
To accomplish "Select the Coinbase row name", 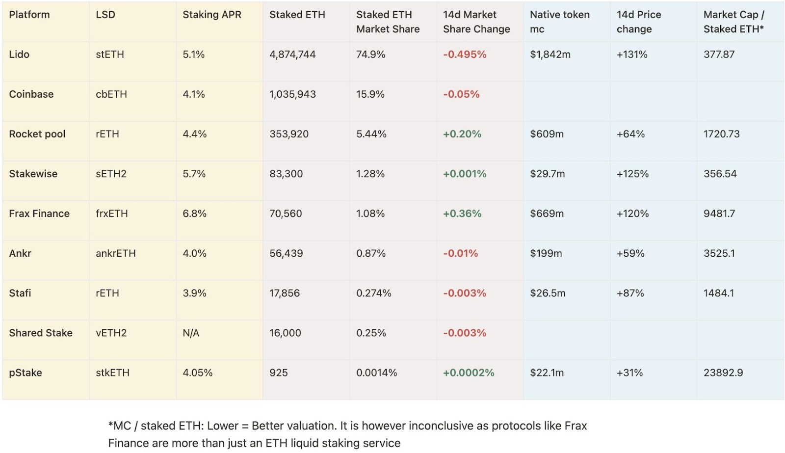I will pyautogui.click(x=31, y=94).
